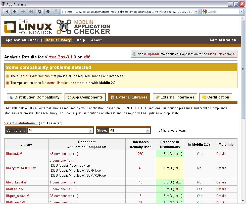Image resolution: width=246 pixels, height=204 pixels.
Task: Go to last page toolbar button
Action: 31,12
